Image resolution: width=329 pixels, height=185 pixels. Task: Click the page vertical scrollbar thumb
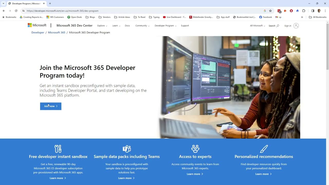point(327,46)
